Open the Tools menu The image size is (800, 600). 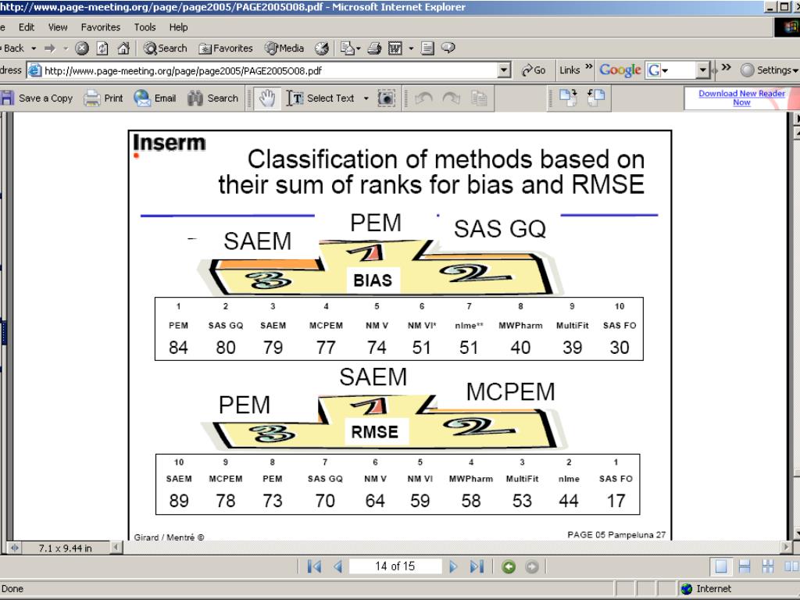click(x=145, y=27)
